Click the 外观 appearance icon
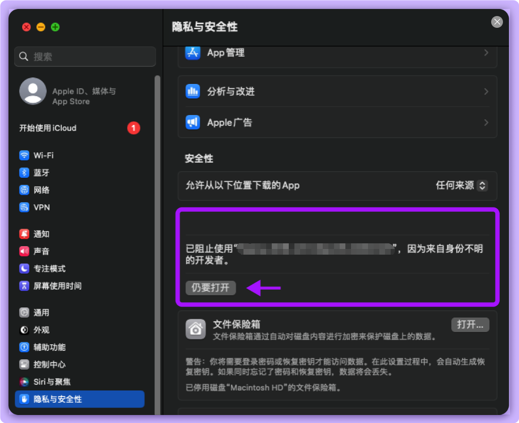 click(x=24, y=330)
